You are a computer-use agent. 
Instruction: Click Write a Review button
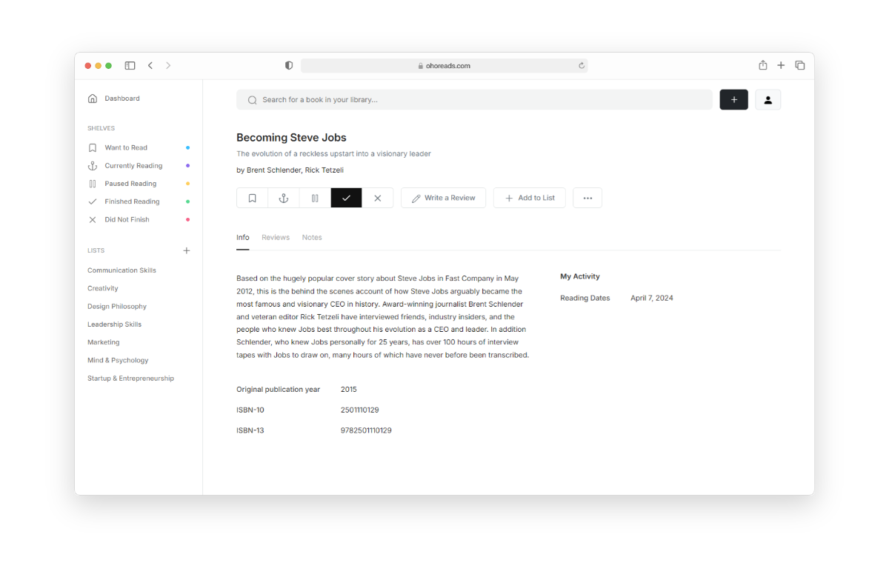pyautogui.click(x=444, y=198)
